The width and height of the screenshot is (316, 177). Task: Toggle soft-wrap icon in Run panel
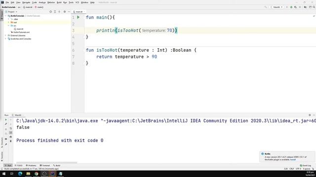tap(11, 128)
